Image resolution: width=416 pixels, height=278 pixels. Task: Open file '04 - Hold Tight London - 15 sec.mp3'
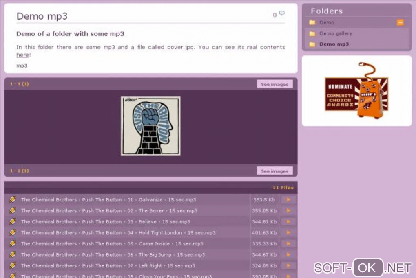(x=118, y=233)
